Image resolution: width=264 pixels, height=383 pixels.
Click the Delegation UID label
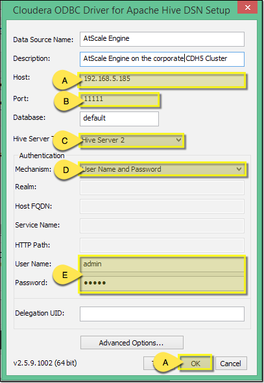tap(40, 313)
